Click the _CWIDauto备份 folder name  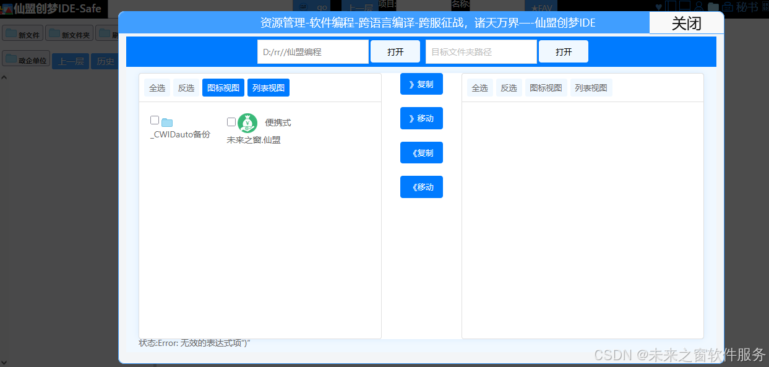180,134
